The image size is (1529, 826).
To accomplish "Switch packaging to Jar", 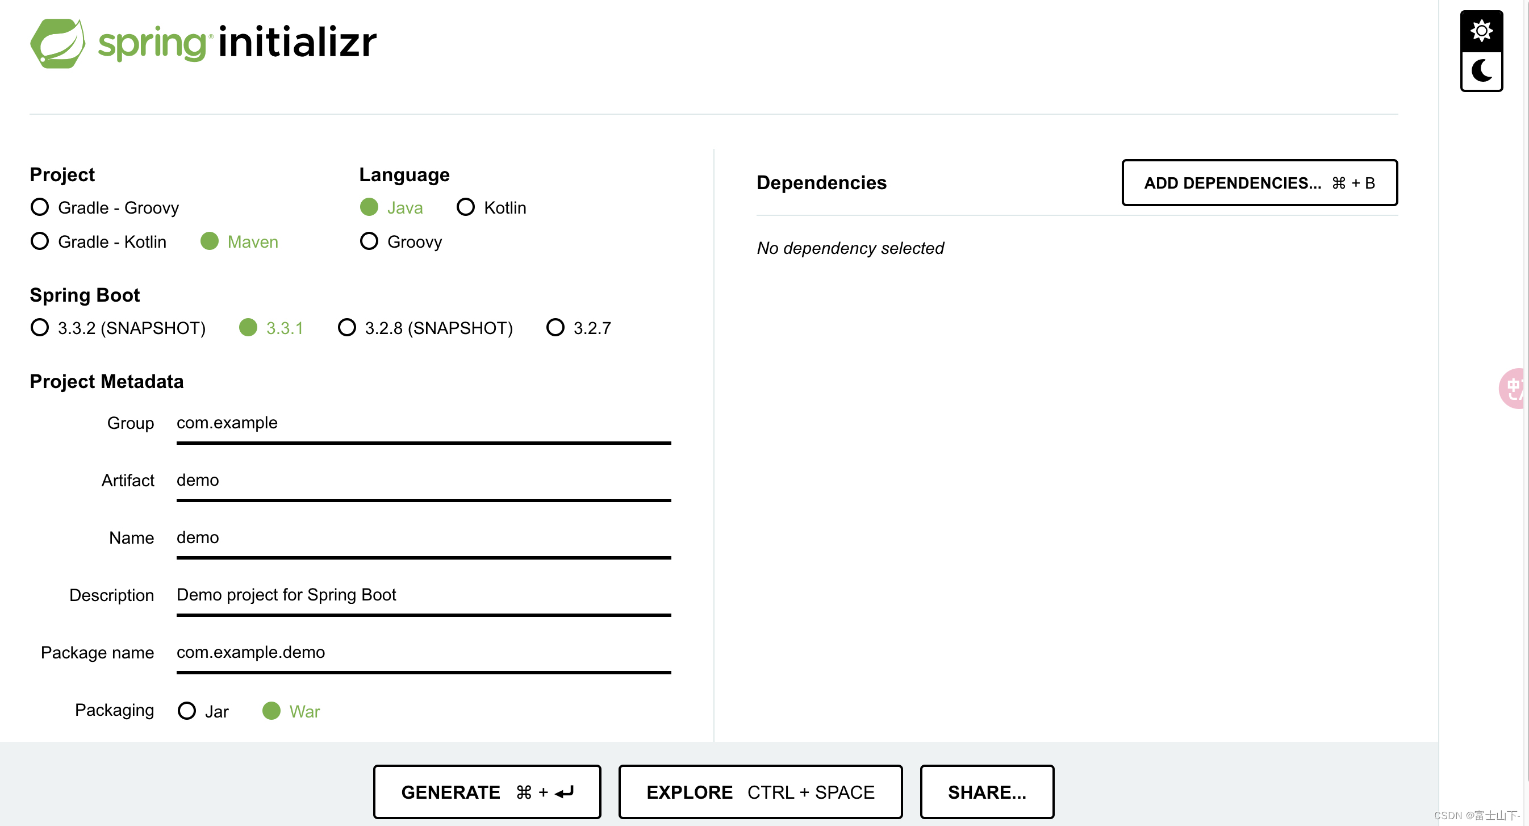I will [186, 710].
